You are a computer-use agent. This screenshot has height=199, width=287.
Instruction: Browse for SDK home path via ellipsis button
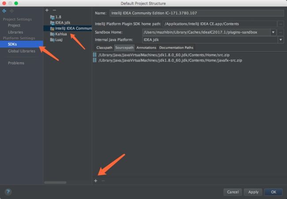pyautogui.click(x=280, y=24)
